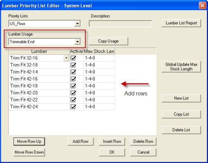This screenshot has width=208, height=163.
Task: Click the Delete List button
Action: (x=181, y=130)
